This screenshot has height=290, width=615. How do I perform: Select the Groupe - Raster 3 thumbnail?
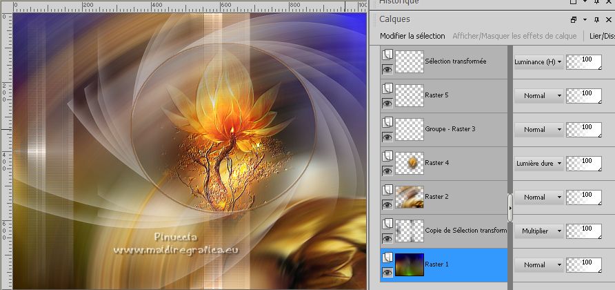pyautogui.click(x=410, y=129)
